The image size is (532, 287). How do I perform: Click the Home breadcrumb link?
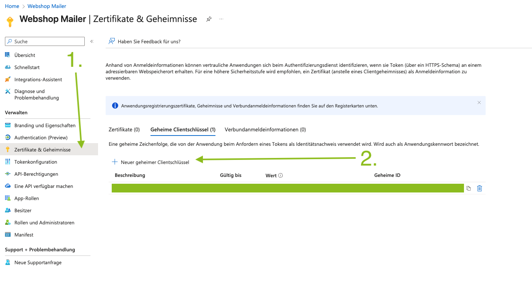(x=12, y=6)
